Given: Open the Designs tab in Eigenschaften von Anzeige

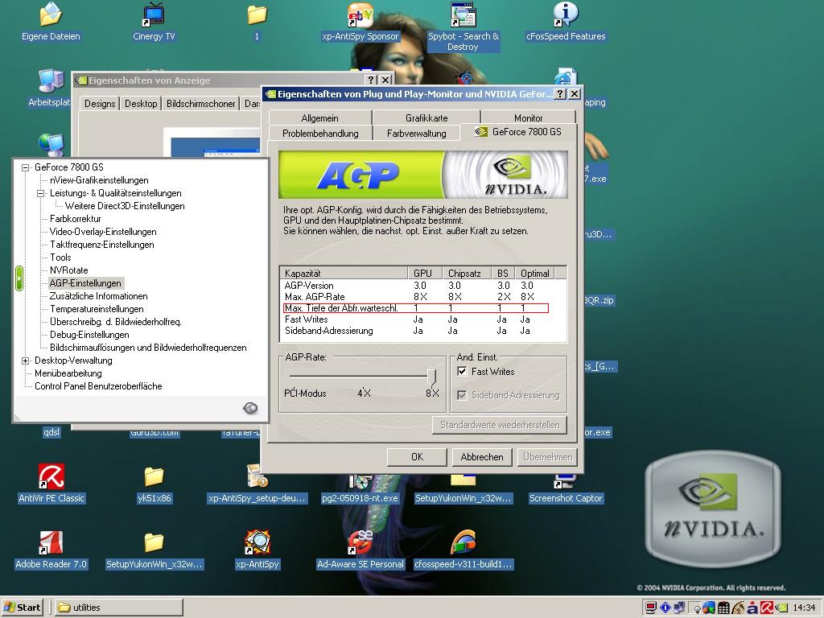Looking at the screenshot, I should tap(99, 104).
